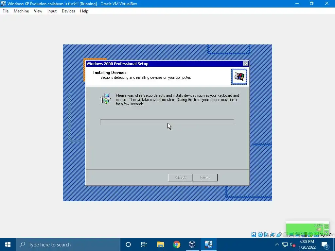
Task: Click the 'Please wait while Setup detects' paragraph
Action: [177, 100]
